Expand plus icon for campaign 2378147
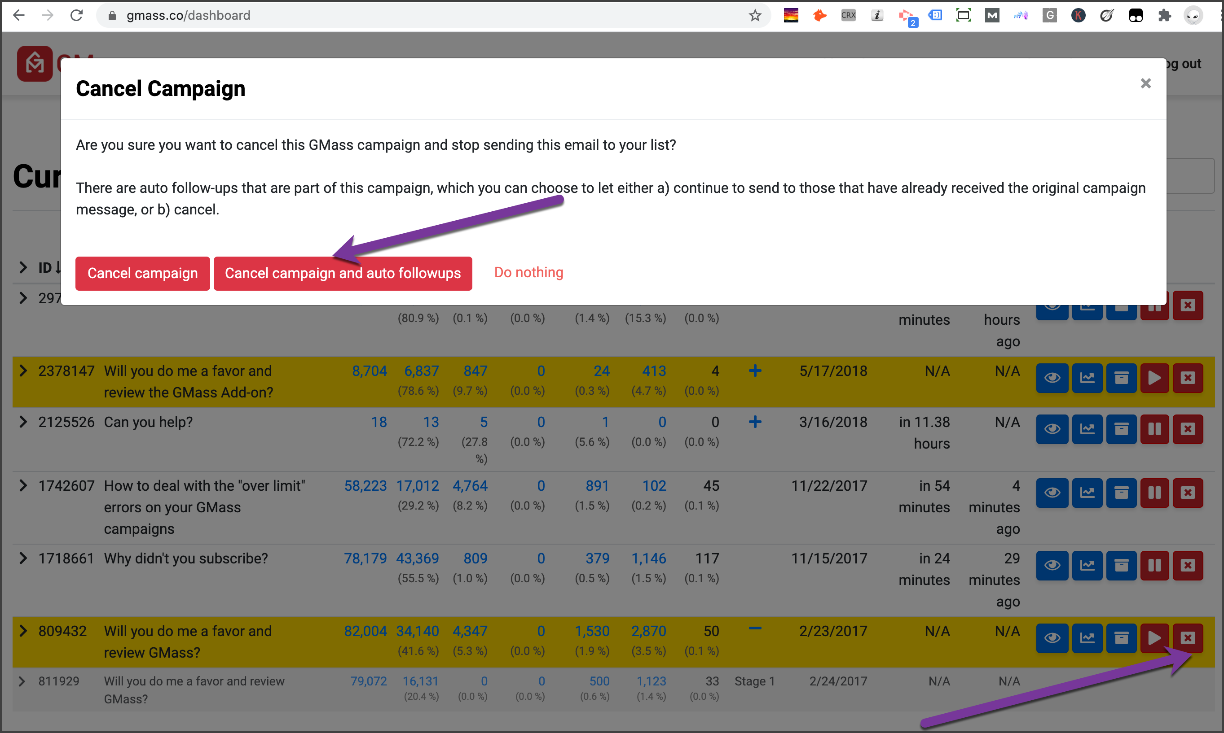 click(x=754, y=371)
